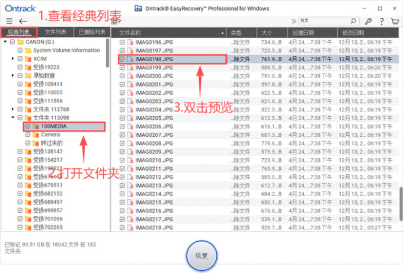Open the view mode grid icon

(x=116, y=21)
